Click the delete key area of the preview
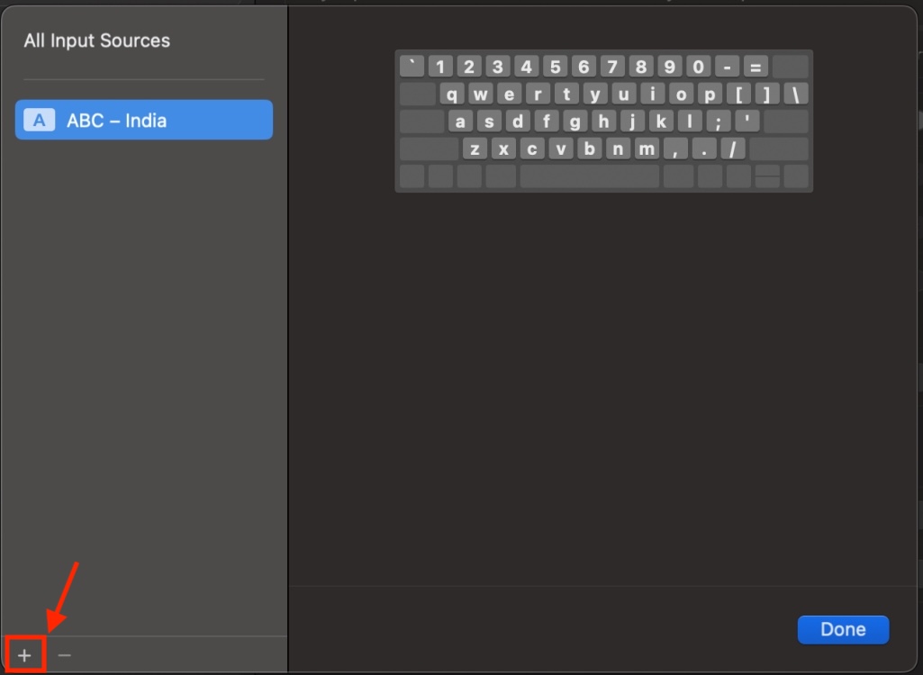This screenshot has height=675, width=923. tap(792, 65)
